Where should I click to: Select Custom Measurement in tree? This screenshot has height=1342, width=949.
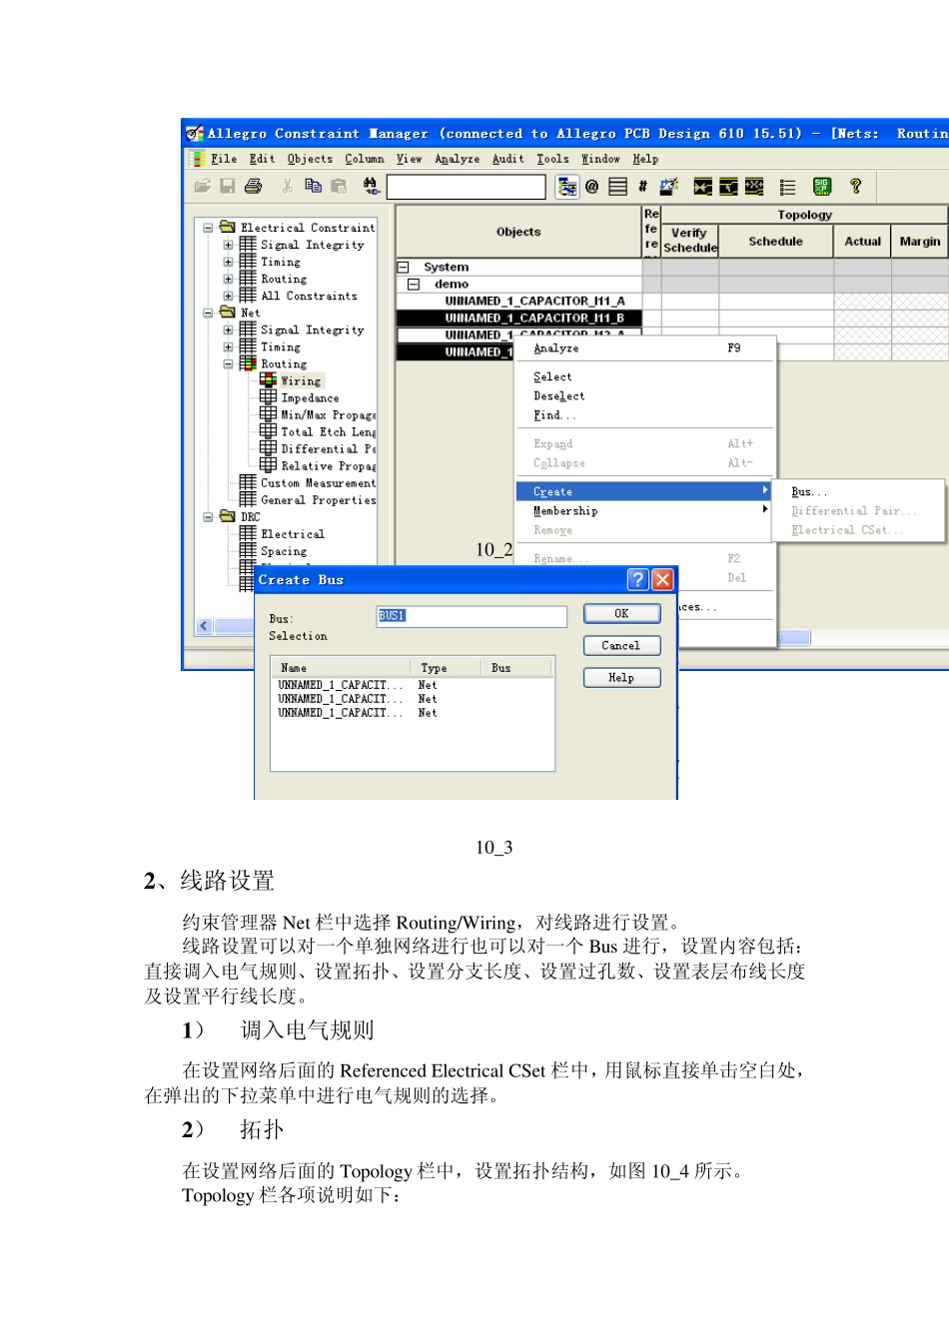(x=319, y=482)
